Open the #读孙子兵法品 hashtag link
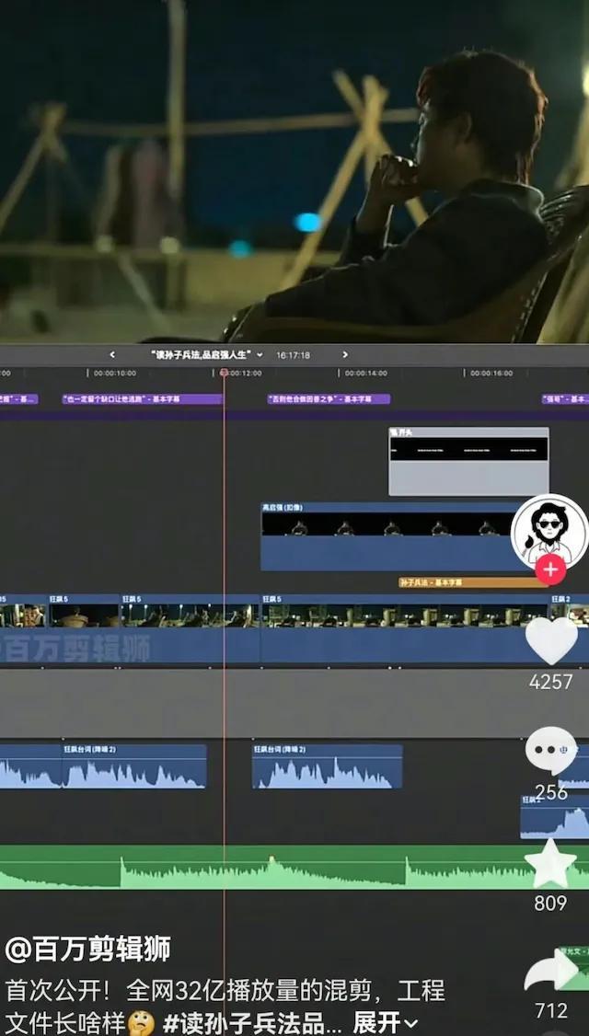 (x=253, y=1022)
